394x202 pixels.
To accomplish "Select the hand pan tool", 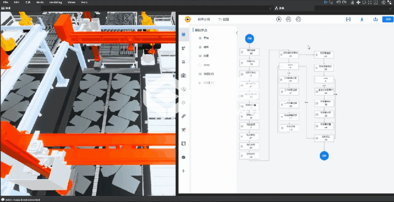I will (352, 2).
